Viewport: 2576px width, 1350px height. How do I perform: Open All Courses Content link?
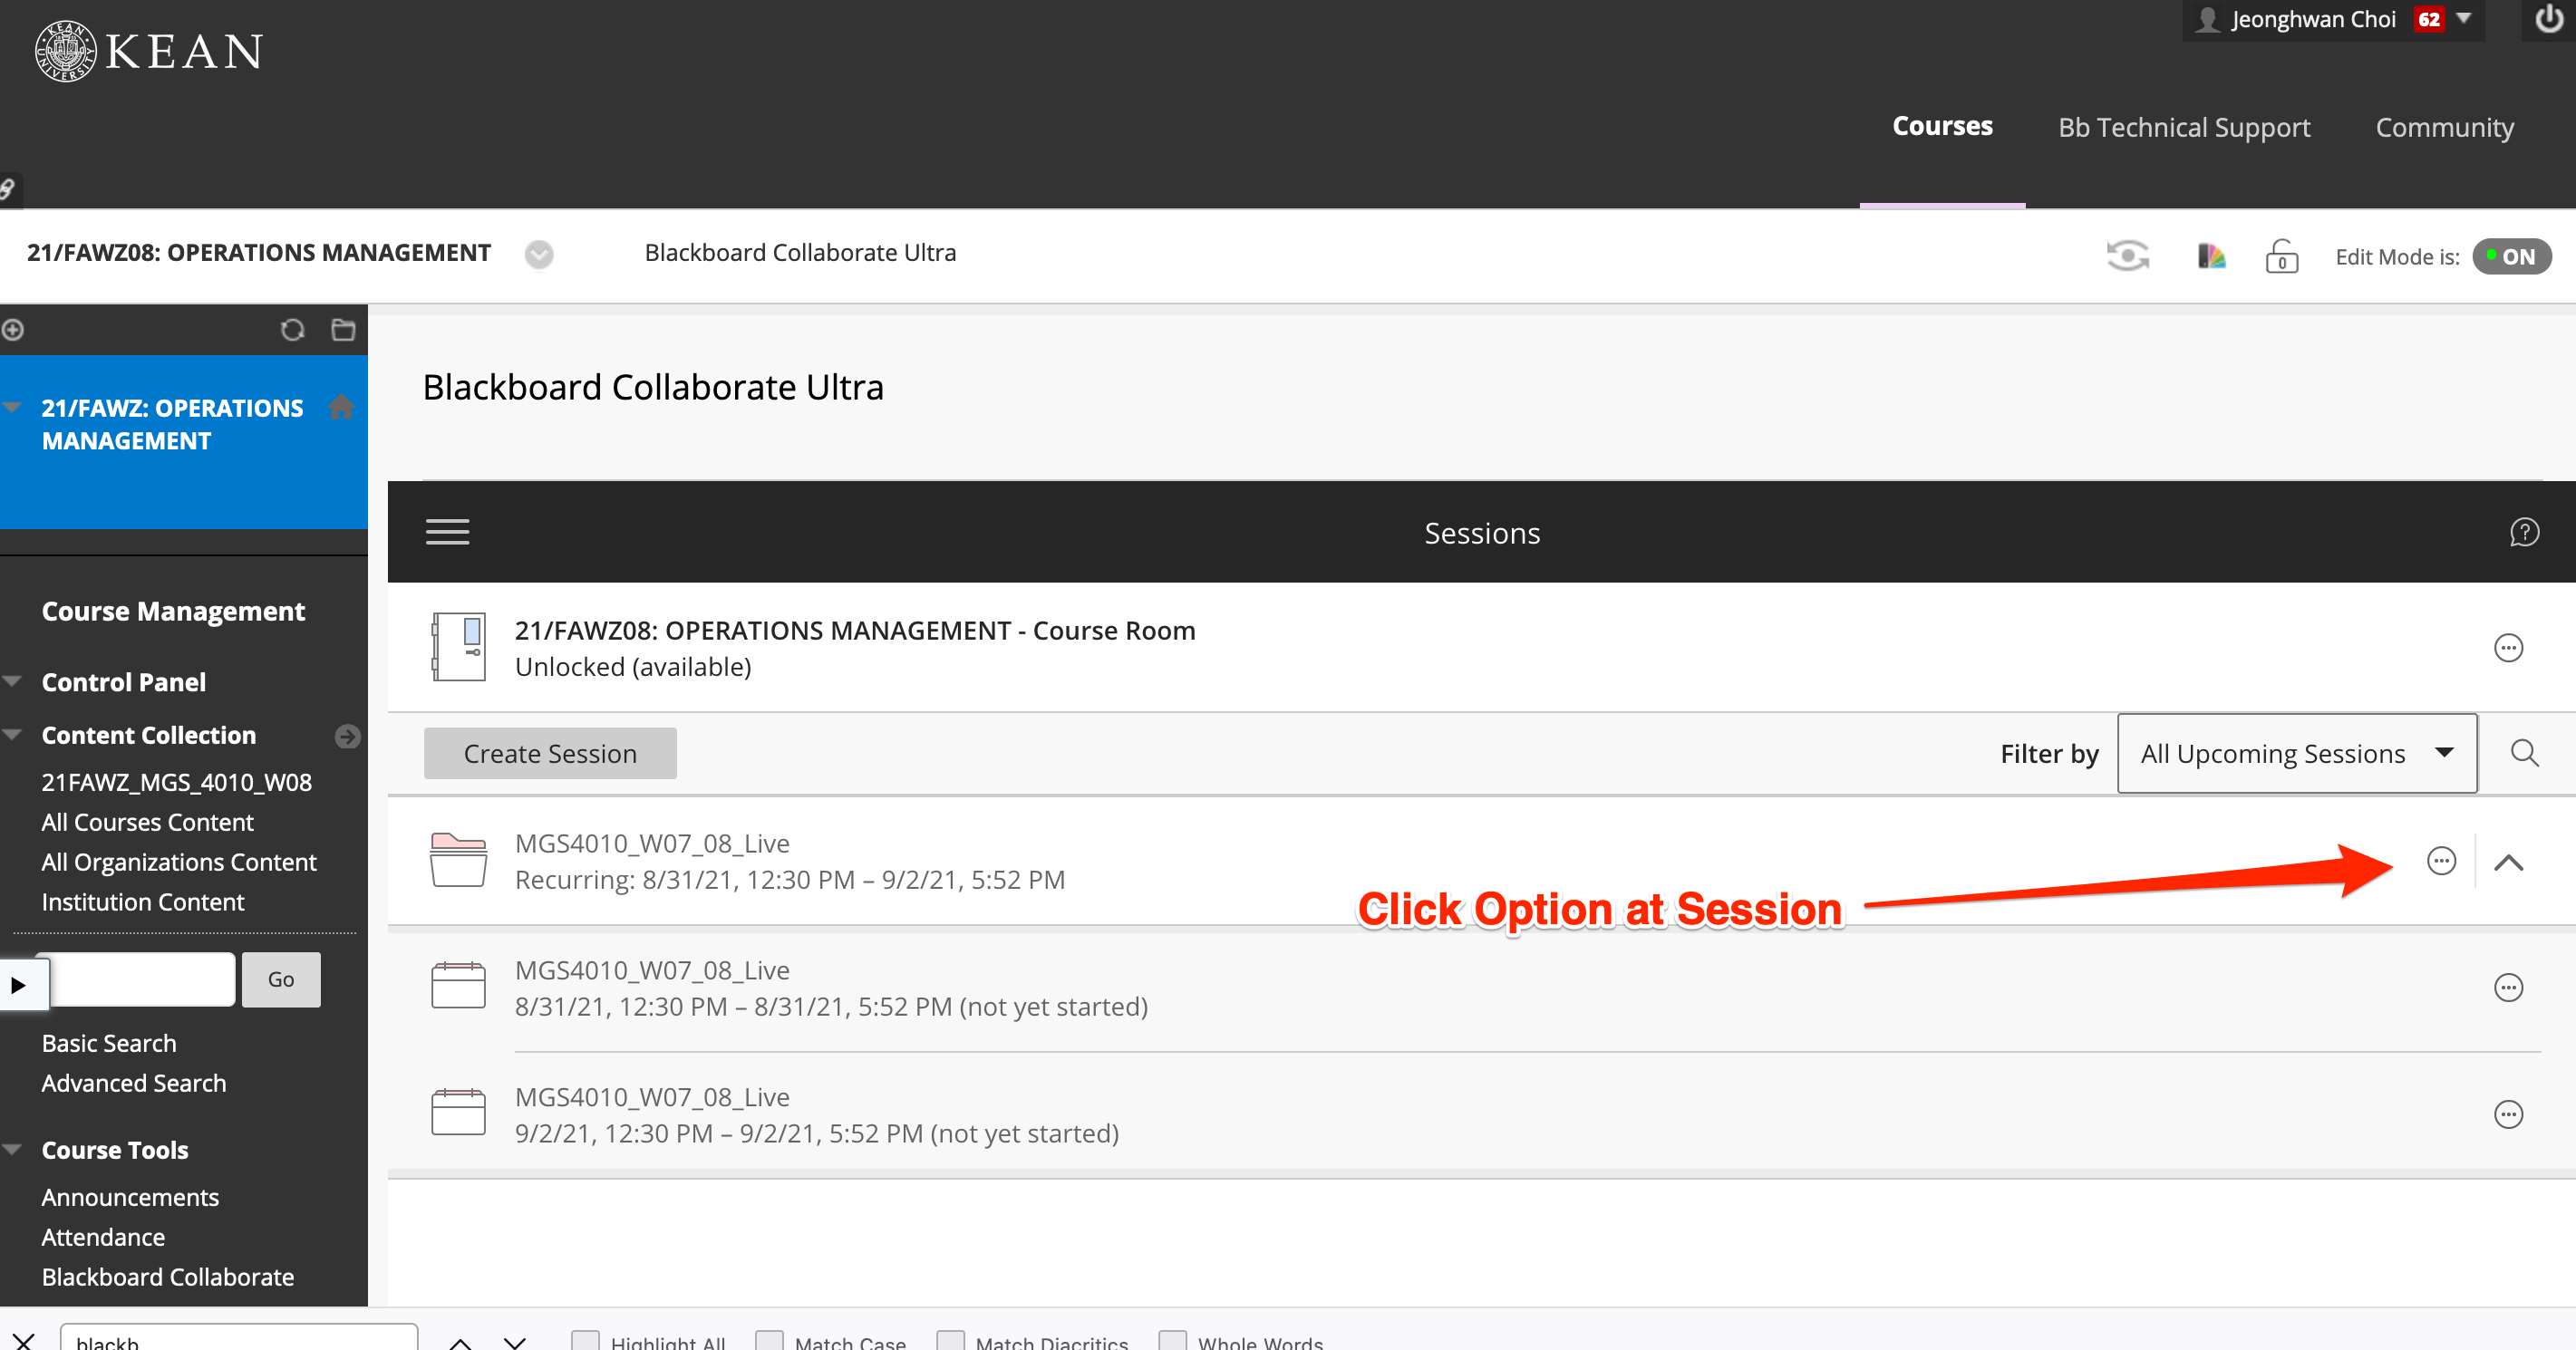(148, 823)
